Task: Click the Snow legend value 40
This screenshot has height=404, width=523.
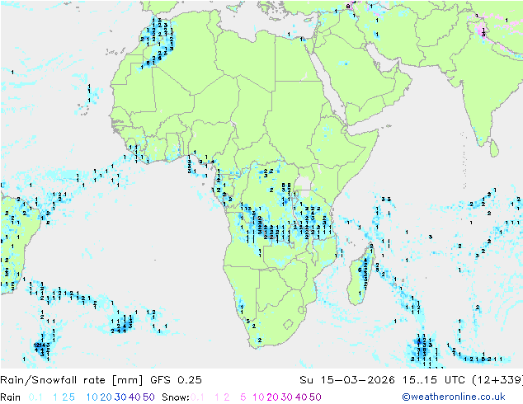Action: coord(301,397)
